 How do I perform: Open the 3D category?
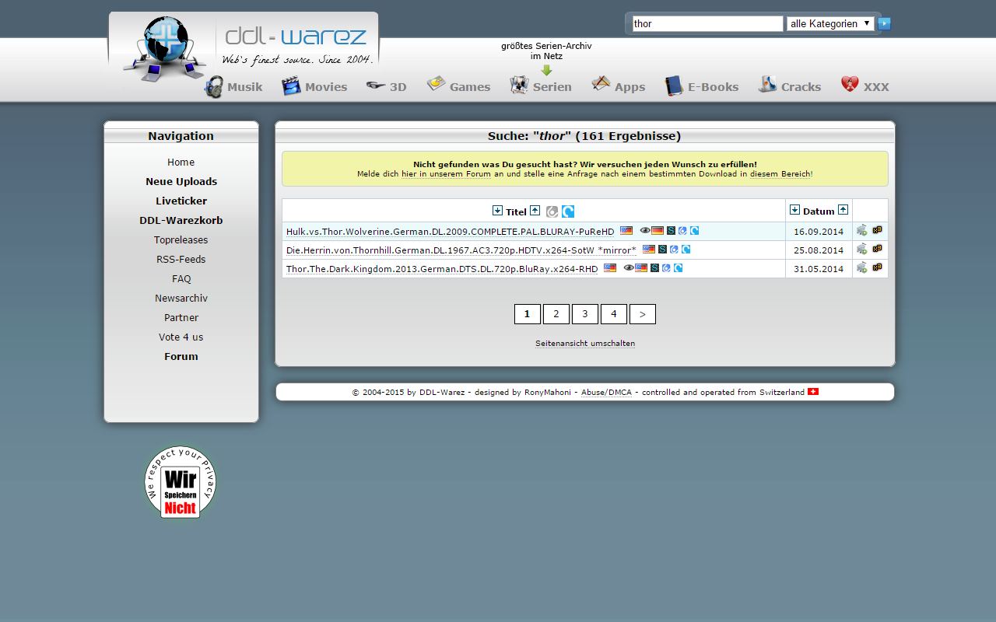[x=387, y=87]
